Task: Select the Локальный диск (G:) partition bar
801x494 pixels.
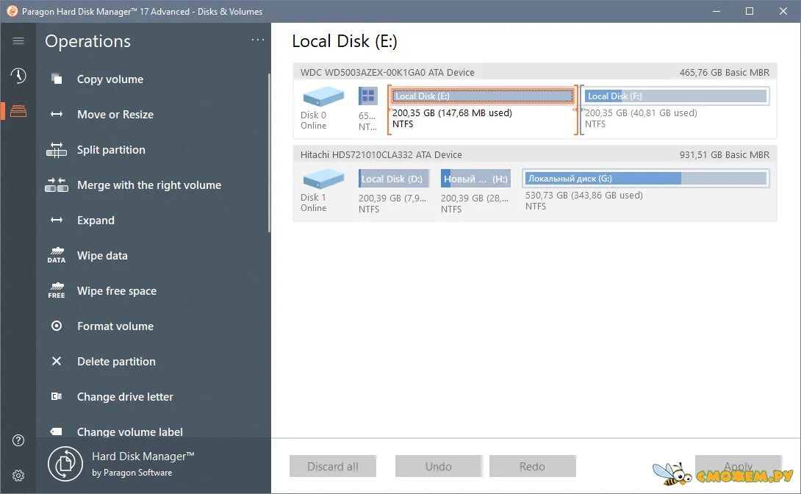Action: tap(646, 179)
